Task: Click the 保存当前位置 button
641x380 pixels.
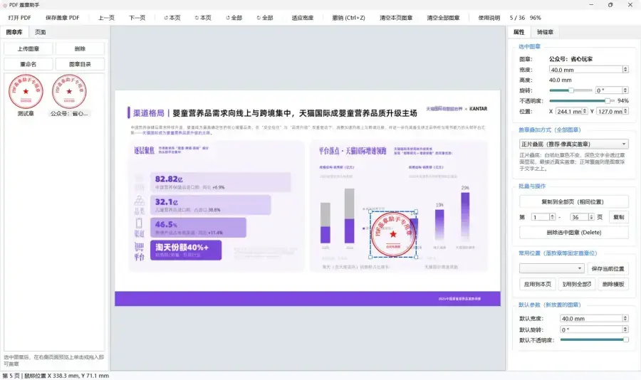Action: (x=608, y=268)
